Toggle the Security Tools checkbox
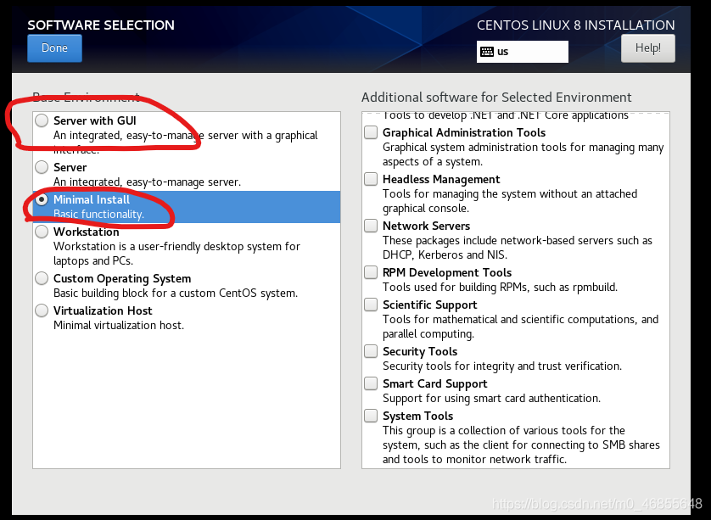This screenshot has height=520, width=711. pos(371,351)
